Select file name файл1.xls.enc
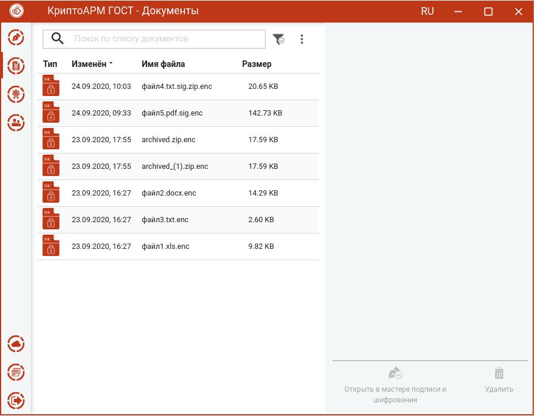 165,246
